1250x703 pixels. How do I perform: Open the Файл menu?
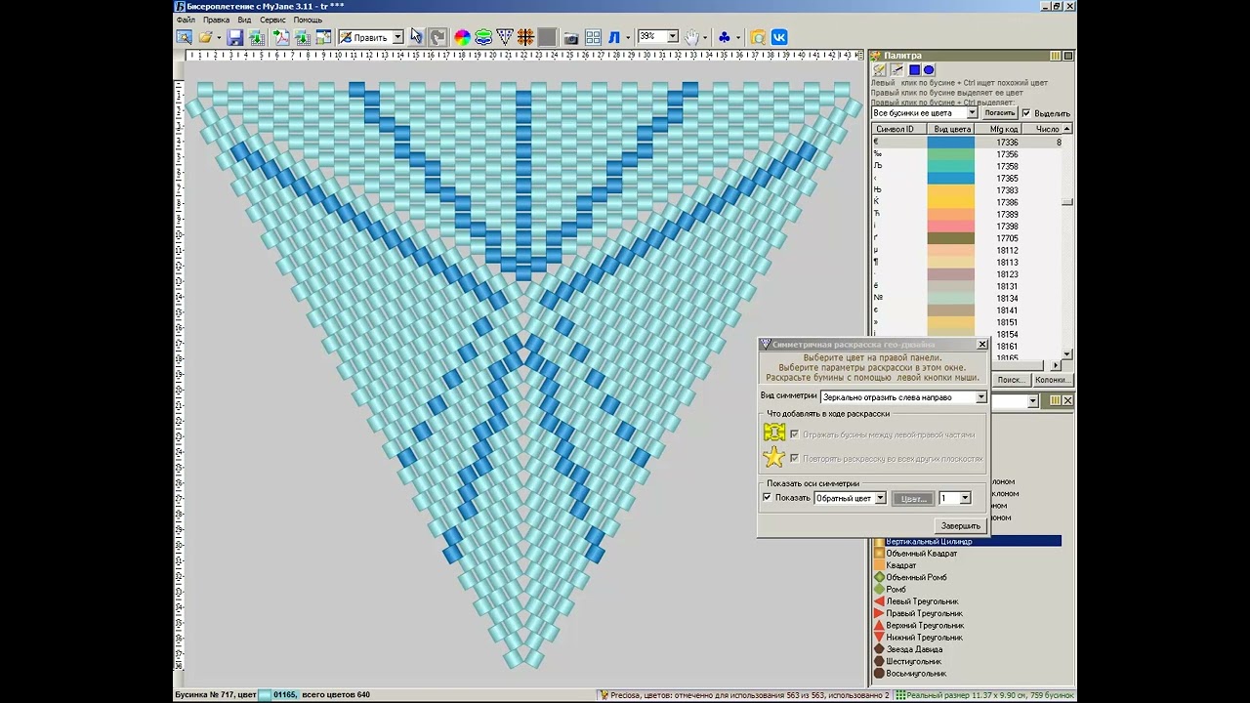click(x=186, y=20)
